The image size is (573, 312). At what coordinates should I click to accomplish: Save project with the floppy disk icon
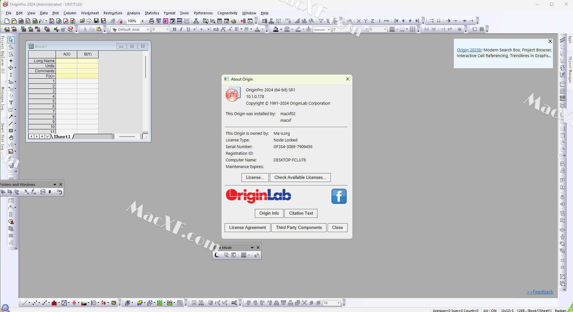(x=96, y=21)
